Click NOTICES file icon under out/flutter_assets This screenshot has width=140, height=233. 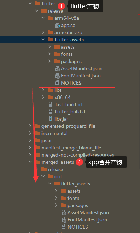point(64,227)
